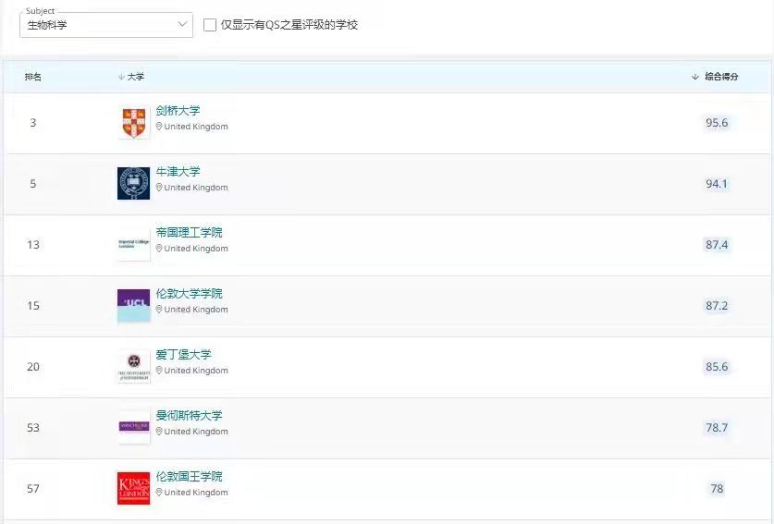
Task: Click United Kingdom under 帝国理工学院
Action: pos(196,249)
